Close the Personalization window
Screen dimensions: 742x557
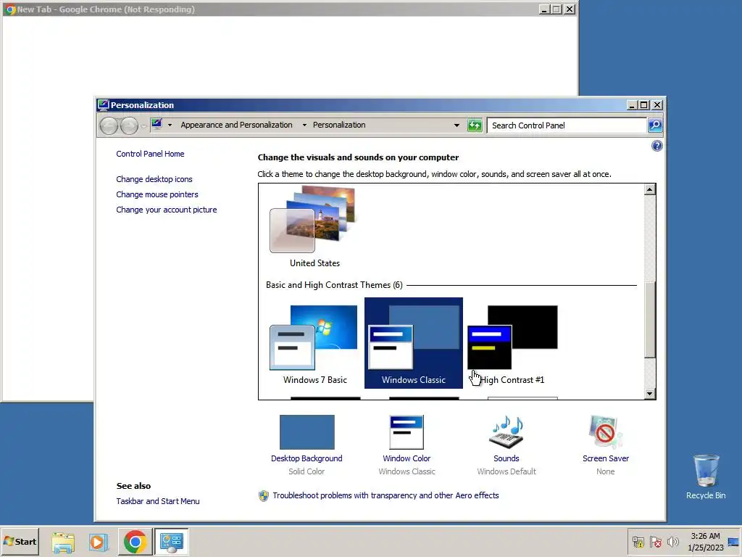[x=657, y=104]
